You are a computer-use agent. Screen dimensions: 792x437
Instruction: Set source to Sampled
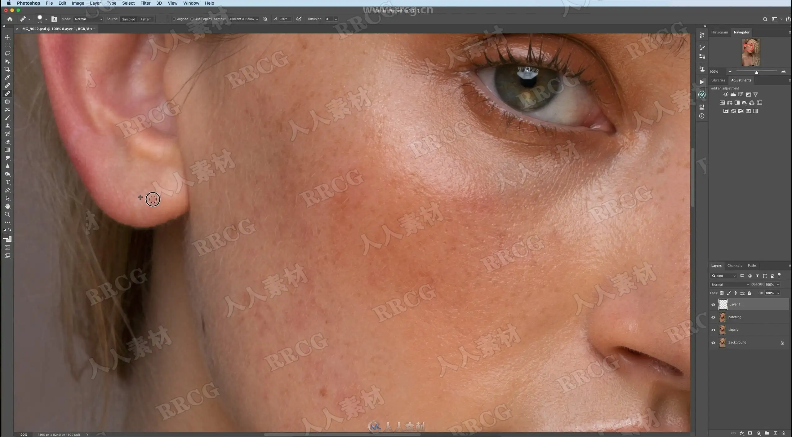(x=128, y=19)
